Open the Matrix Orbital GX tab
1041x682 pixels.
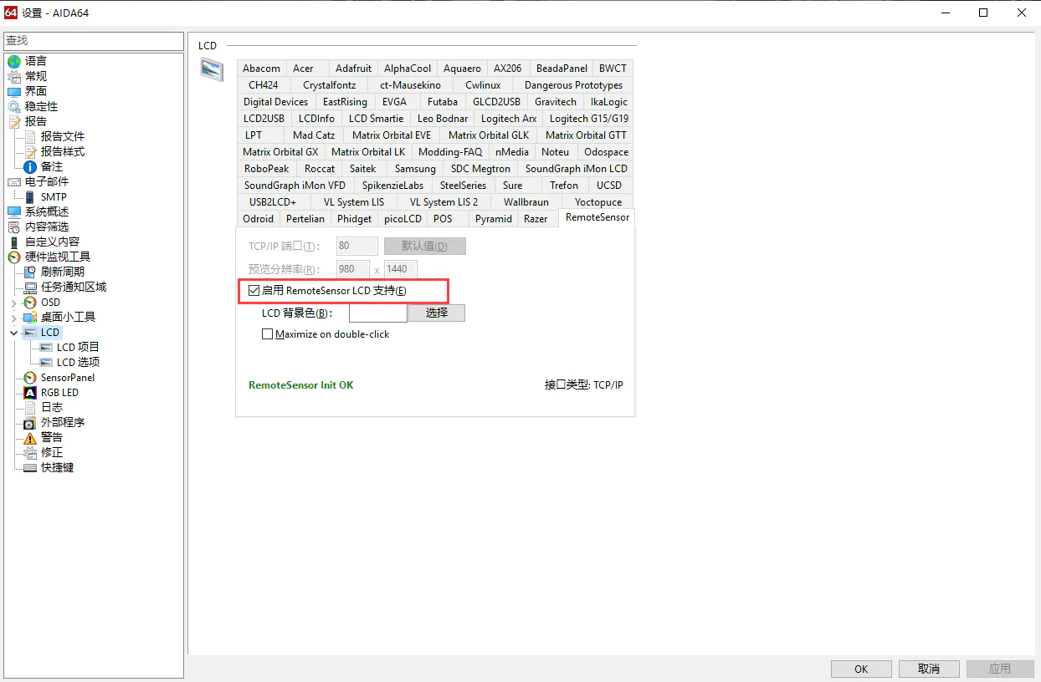coord(280,152)
